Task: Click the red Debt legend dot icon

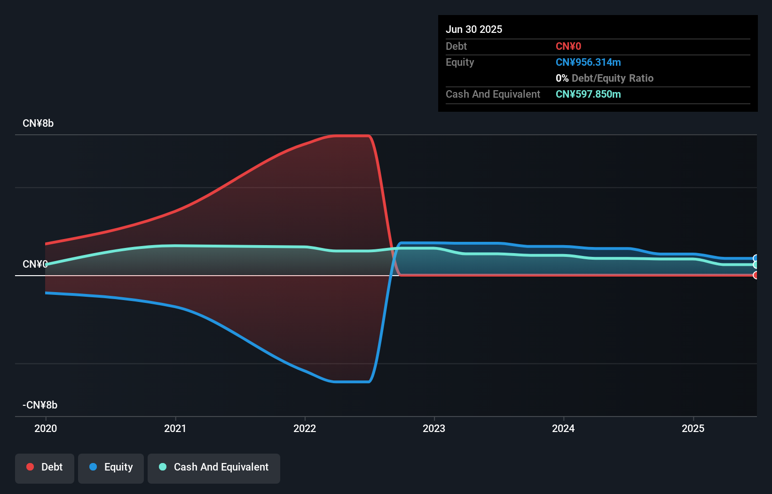Action: pos(30,467)
